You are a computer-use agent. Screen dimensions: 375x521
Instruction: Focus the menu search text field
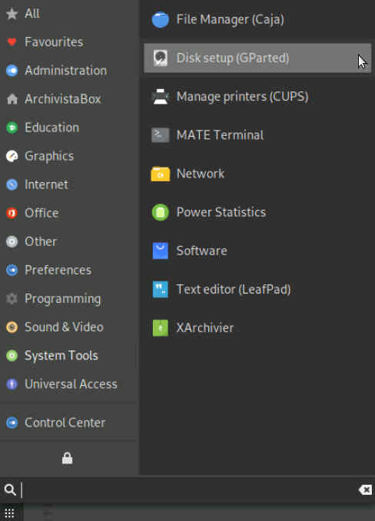click(189, 489)
